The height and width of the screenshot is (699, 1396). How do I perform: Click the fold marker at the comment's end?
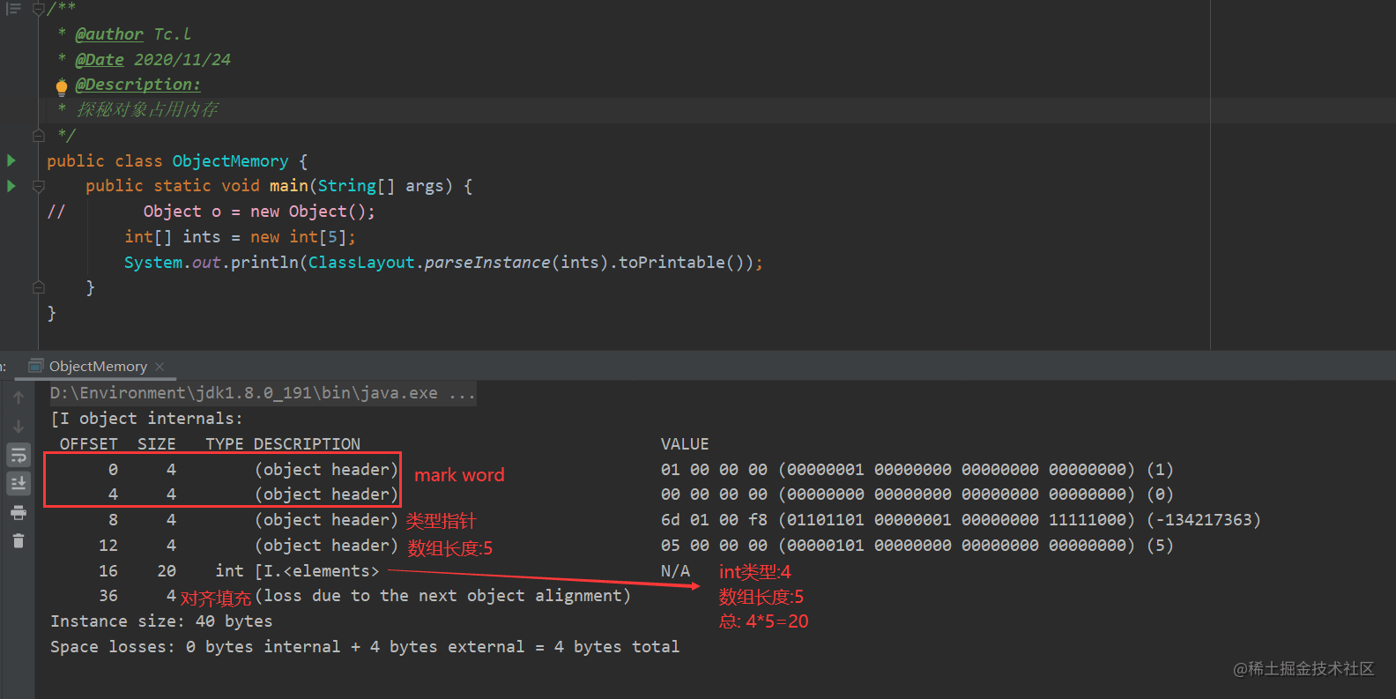coord(39,136)
